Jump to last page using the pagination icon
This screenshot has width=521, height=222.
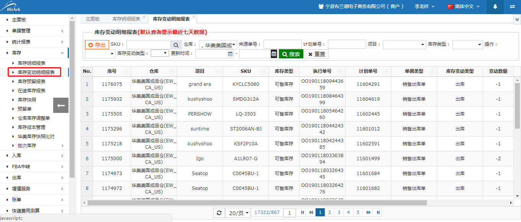coord(378,212)
